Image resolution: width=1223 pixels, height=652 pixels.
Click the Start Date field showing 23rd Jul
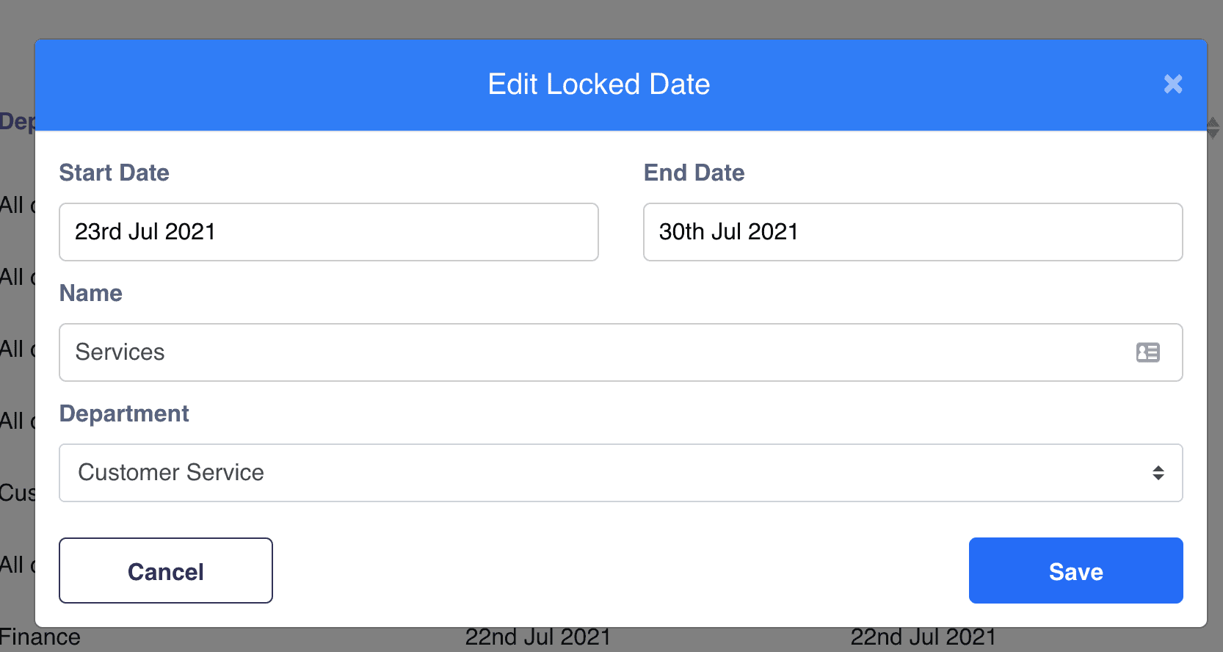(328, 232)
